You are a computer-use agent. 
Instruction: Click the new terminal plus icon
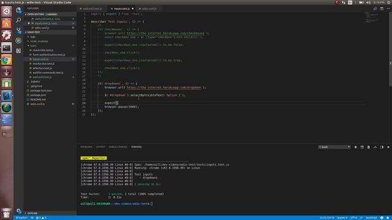tap(355, 147)
